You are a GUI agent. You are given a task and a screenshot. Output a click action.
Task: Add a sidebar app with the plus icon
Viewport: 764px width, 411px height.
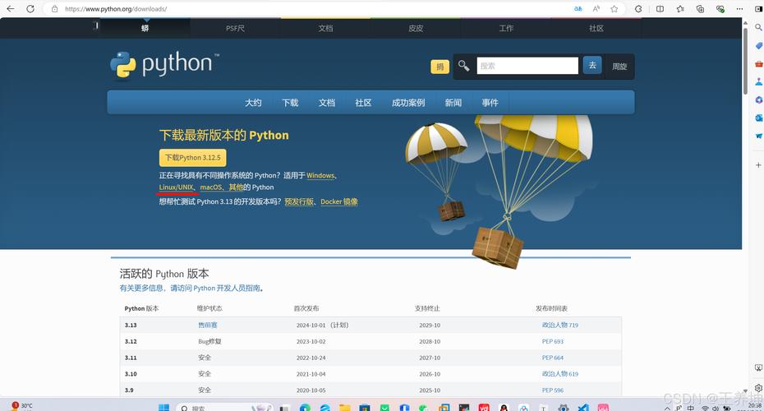(x=758, y=164)
